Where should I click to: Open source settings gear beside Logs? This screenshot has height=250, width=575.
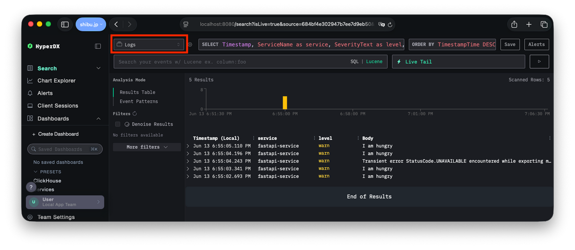(x=190, y=45)
